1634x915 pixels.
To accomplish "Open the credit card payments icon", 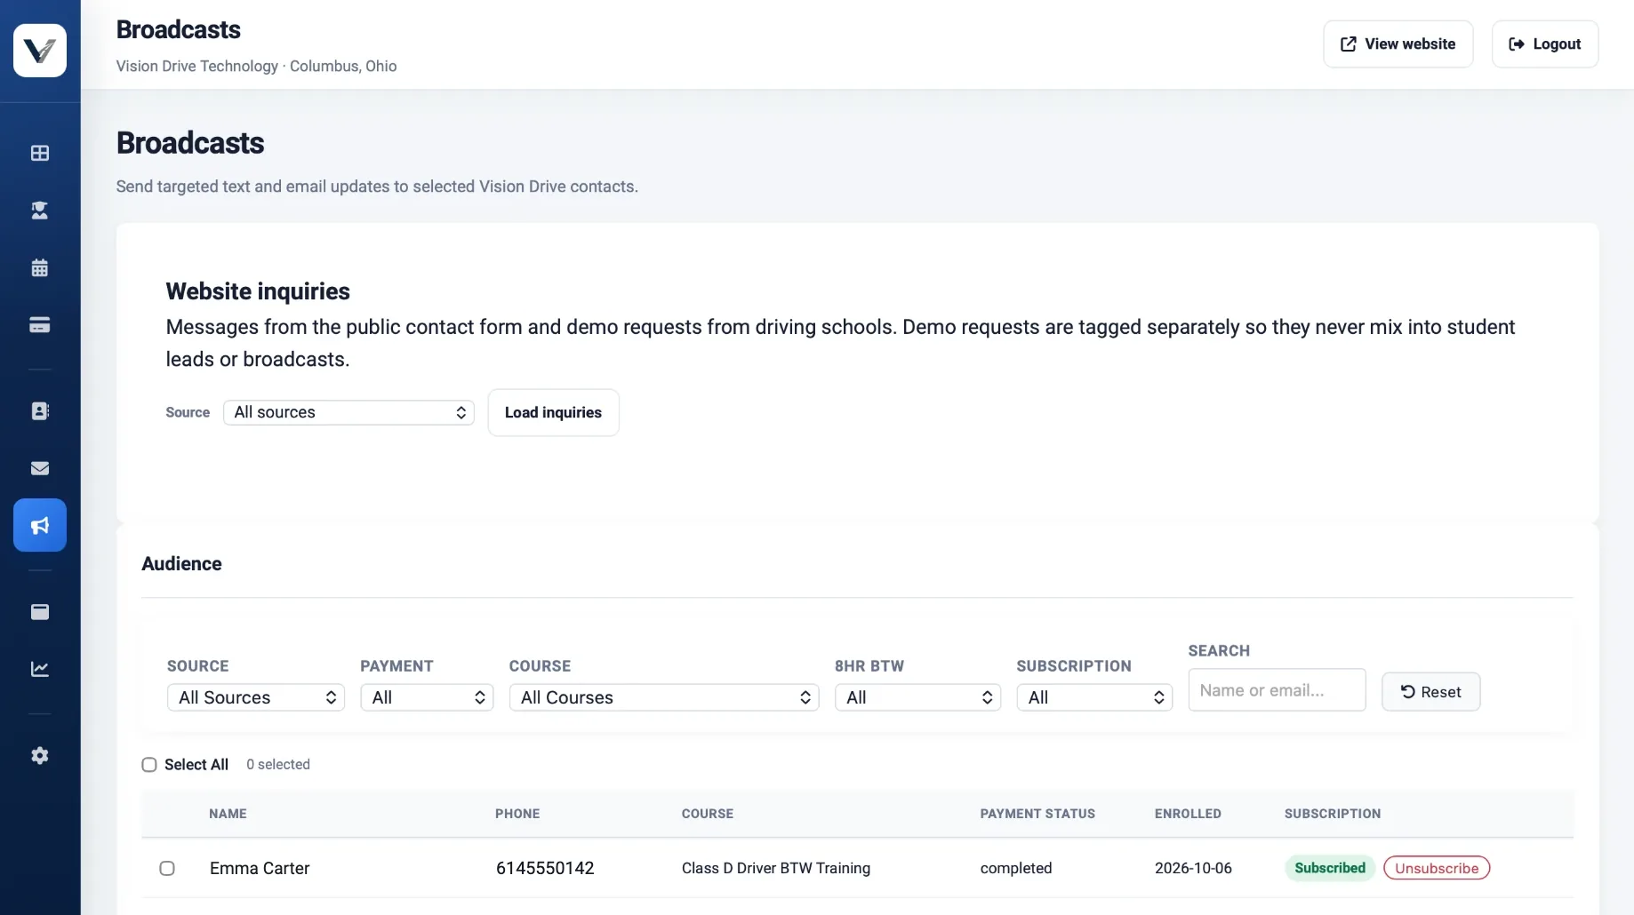I will tap(40, 325).
